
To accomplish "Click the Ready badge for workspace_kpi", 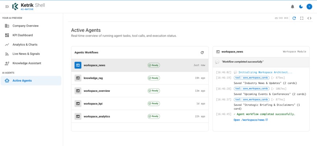I will tap(154, 104).
